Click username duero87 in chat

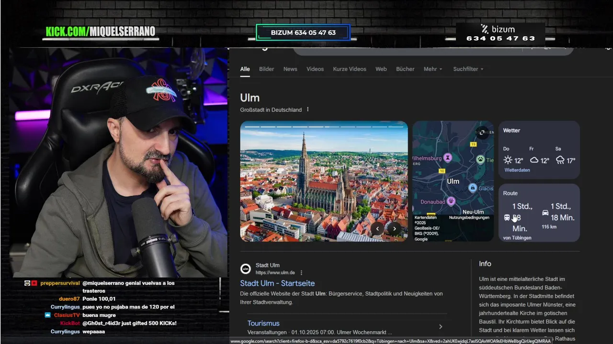pos(69,299)
